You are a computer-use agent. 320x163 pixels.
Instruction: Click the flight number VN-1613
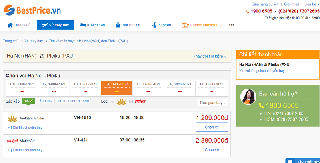click(x=82, y=117)
